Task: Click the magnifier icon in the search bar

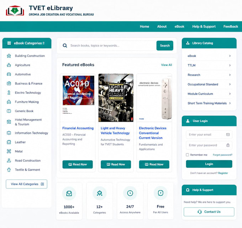Action: point(65,46)
